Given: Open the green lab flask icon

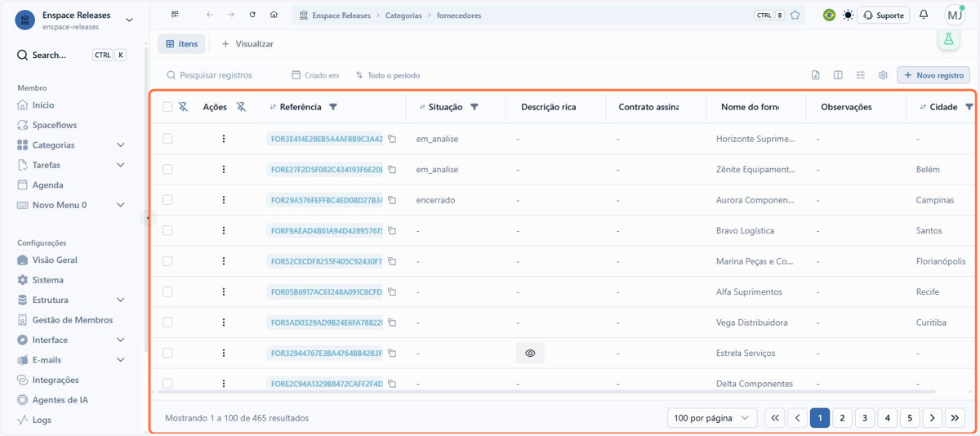Looking at the screenshot, I should tap(948, 39).
